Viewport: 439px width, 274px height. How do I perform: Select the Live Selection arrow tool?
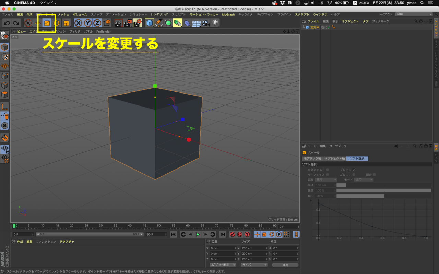point(28,23)
